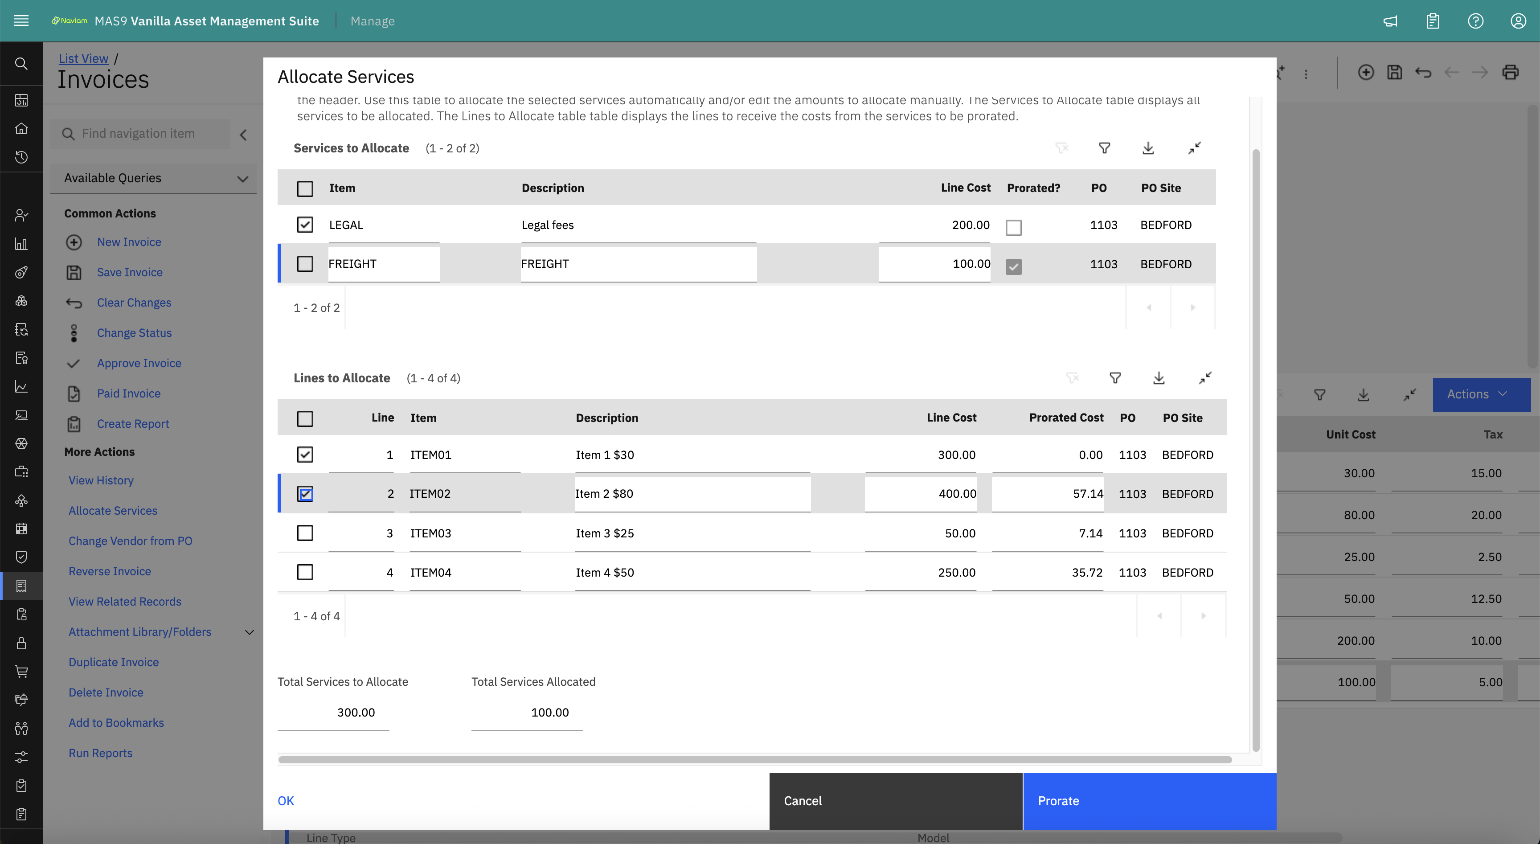Expand the Attachment Library/Folders menu
This screenshot has height=844, width=1540.
pyautogui.click(x=249, y=632)
